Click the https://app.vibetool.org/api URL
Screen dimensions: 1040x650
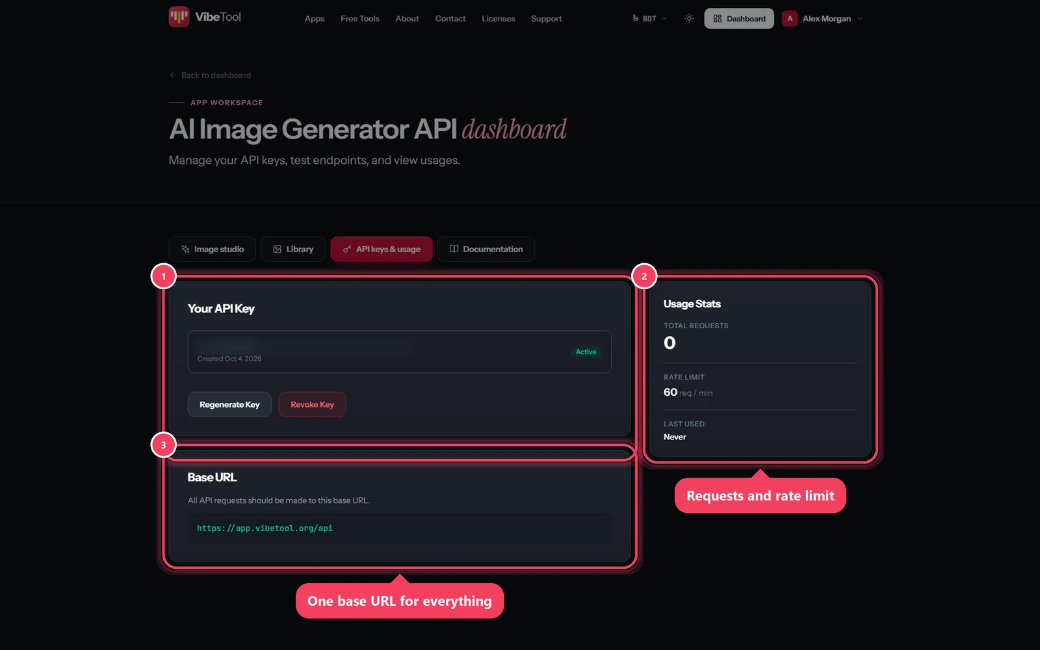(x=265, y=528)
